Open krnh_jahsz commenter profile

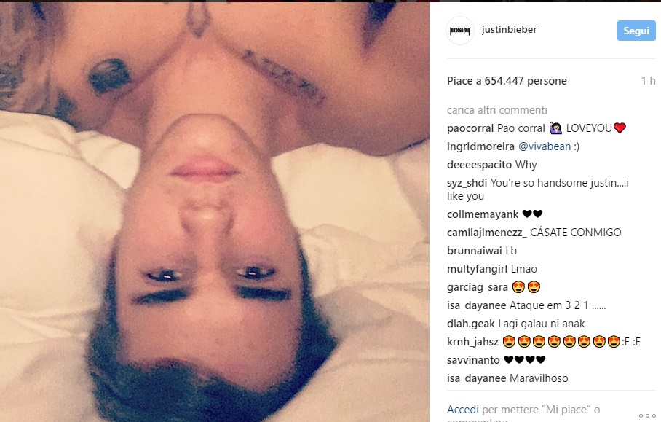click(x=472, y=342)
